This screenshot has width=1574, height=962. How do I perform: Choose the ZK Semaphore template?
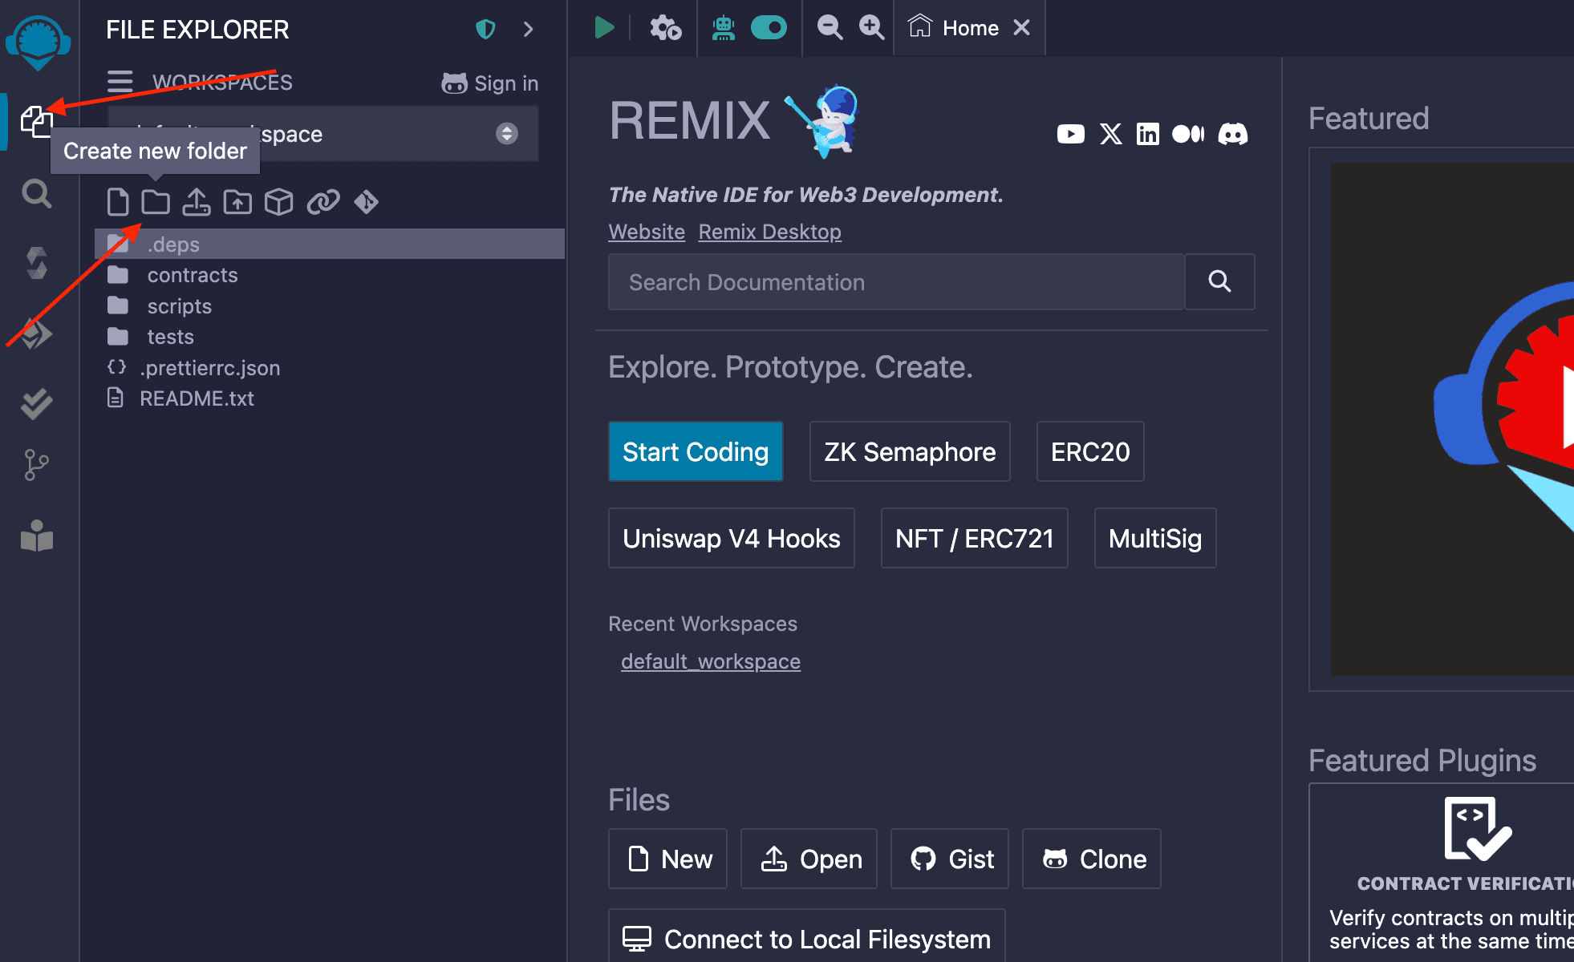[910, 451]
